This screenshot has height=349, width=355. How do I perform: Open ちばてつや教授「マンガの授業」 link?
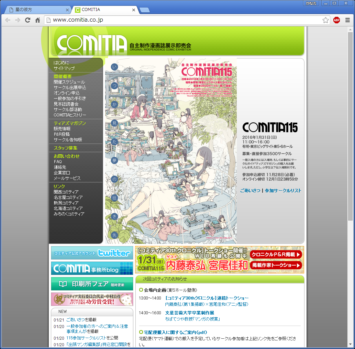point(192,319)
